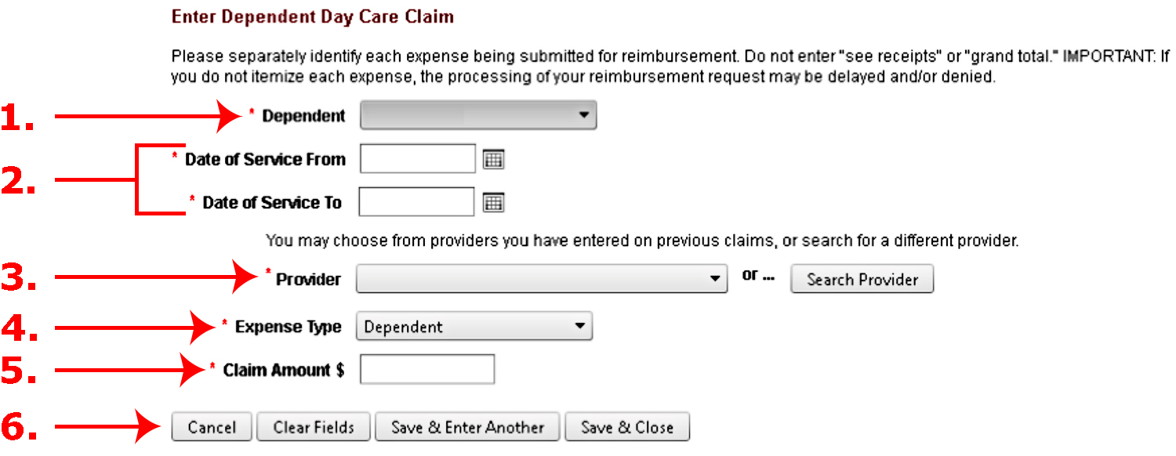Viewport: 1176px width, 456px height.
Task: Choose Save & Enter Another
Action: pos(467,428)
